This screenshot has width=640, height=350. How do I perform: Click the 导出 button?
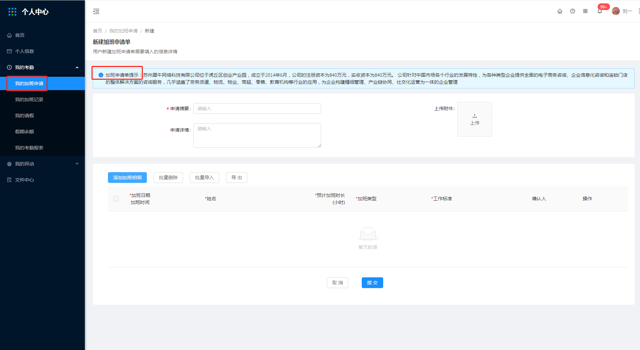click(237, 178)
